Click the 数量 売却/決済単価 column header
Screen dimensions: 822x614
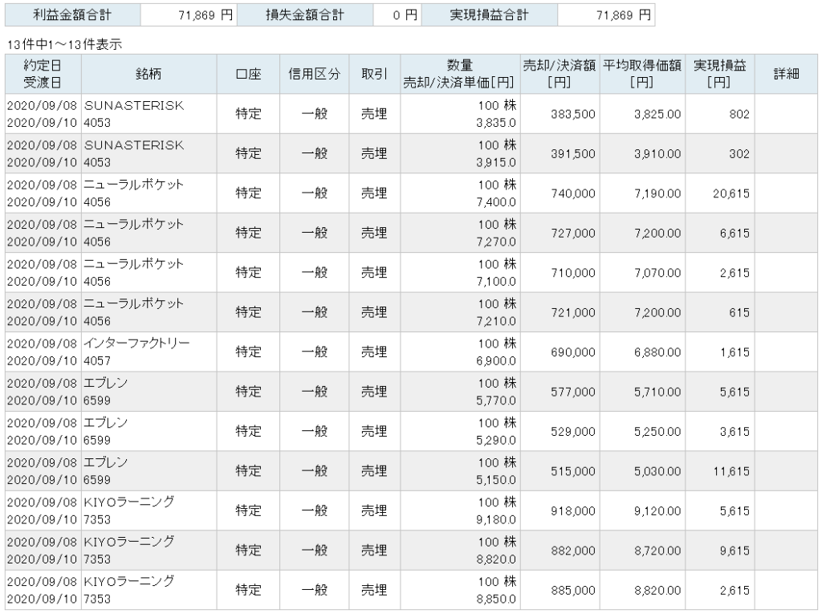(x=460, y=74)
